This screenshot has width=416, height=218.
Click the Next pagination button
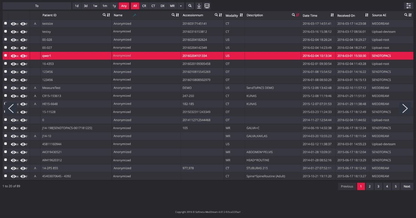[x=407, y=186]
